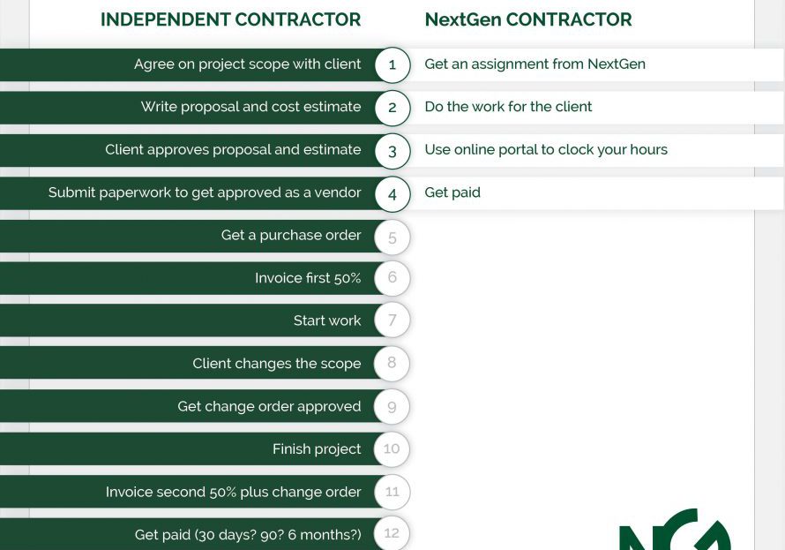Image resolution: width=785 pixels, height=550 pixels.
Task: Click the greyed number 12 circle
Action: (392, 533)
